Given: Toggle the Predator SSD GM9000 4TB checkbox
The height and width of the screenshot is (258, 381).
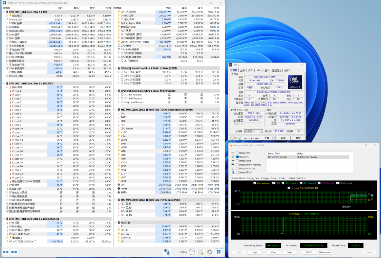Looking at the screenshot, I should pyautogui.click(x=289, y=187).
